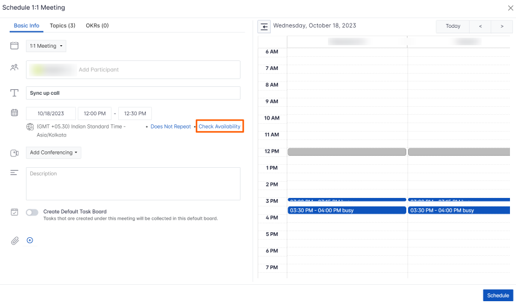Switch to the Basic Info tab
Image resolution: width=516 pixels, height=306 pixels.
tap(27, 26)
